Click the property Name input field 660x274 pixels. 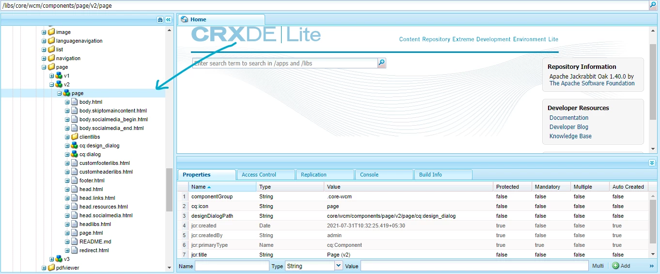coord(232,266)
